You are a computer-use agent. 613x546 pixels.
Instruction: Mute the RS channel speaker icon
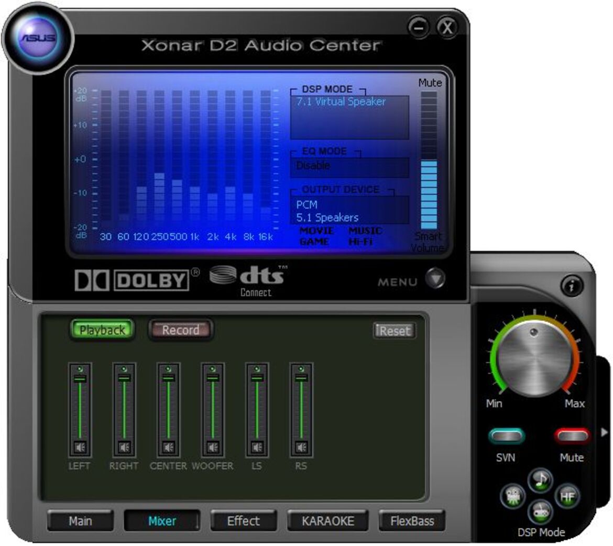click(x=301, y=447)
